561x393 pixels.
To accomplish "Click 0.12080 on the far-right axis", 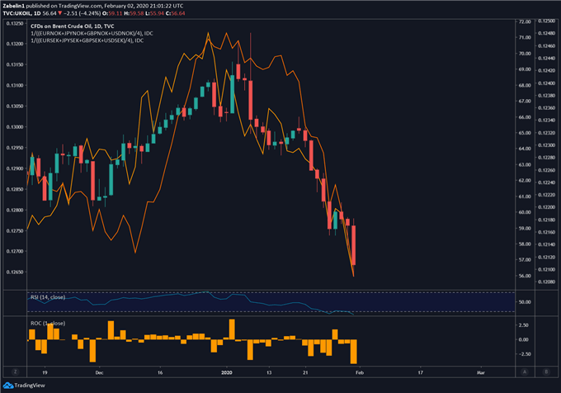I will coord(547,282).
